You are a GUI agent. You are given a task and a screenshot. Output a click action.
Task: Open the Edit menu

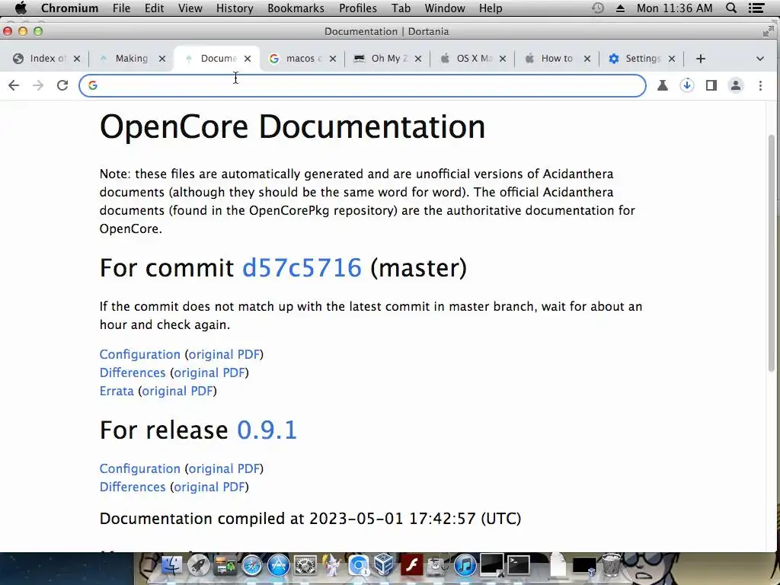click(x=154, y=8)
